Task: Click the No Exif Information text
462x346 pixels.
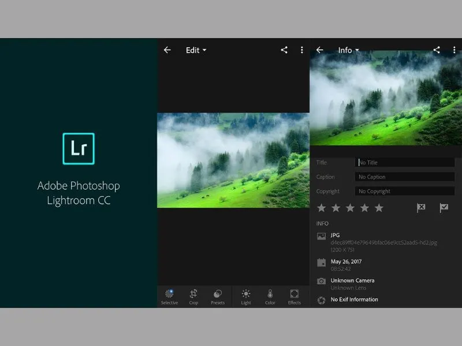Action: pos(354,299)
